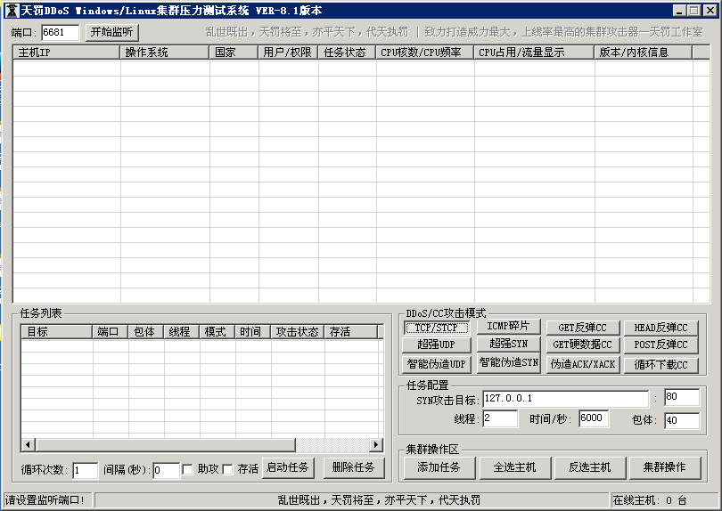Click the 反选主机 button
Viewport: 722px width, 511px height.
pos(590,467)
